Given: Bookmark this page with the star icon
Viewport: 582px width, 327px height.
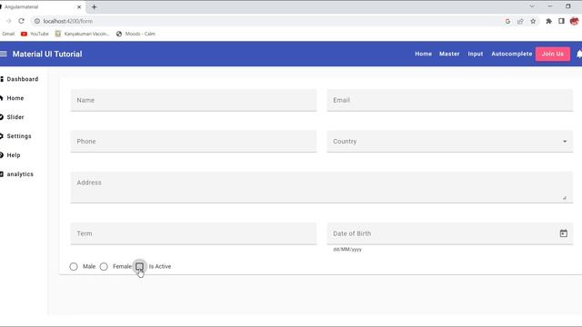Looking at the screenshot, I should tap(533, 21).
